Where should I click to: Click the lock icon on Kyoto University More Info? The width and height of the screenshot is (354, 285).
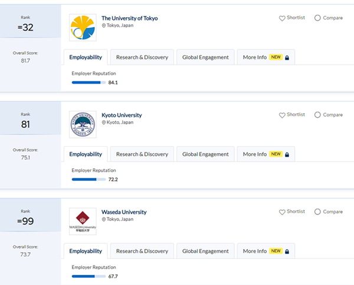287,154
